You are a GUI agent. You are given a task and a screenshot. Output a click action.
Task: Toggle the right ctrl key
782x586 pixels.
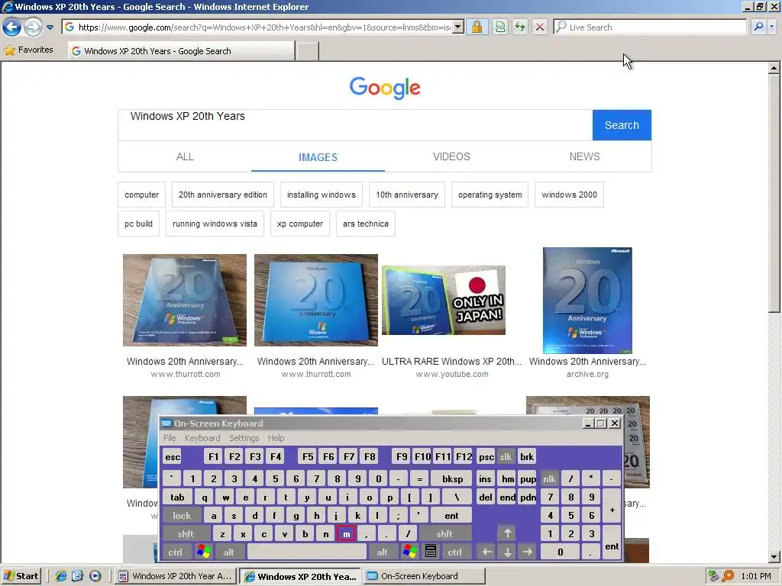click(454, 552)
